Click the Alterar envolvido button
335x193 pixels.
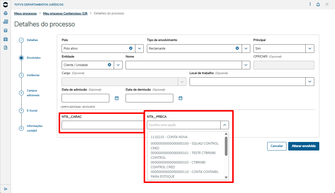click(304, 146)
